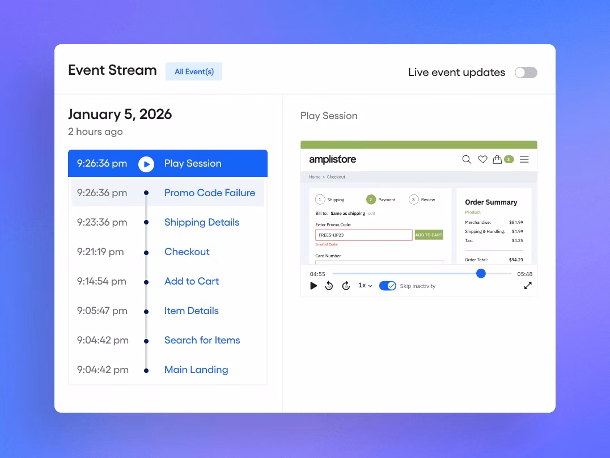Skip forward 10 seconds in replay

point(346,286)
